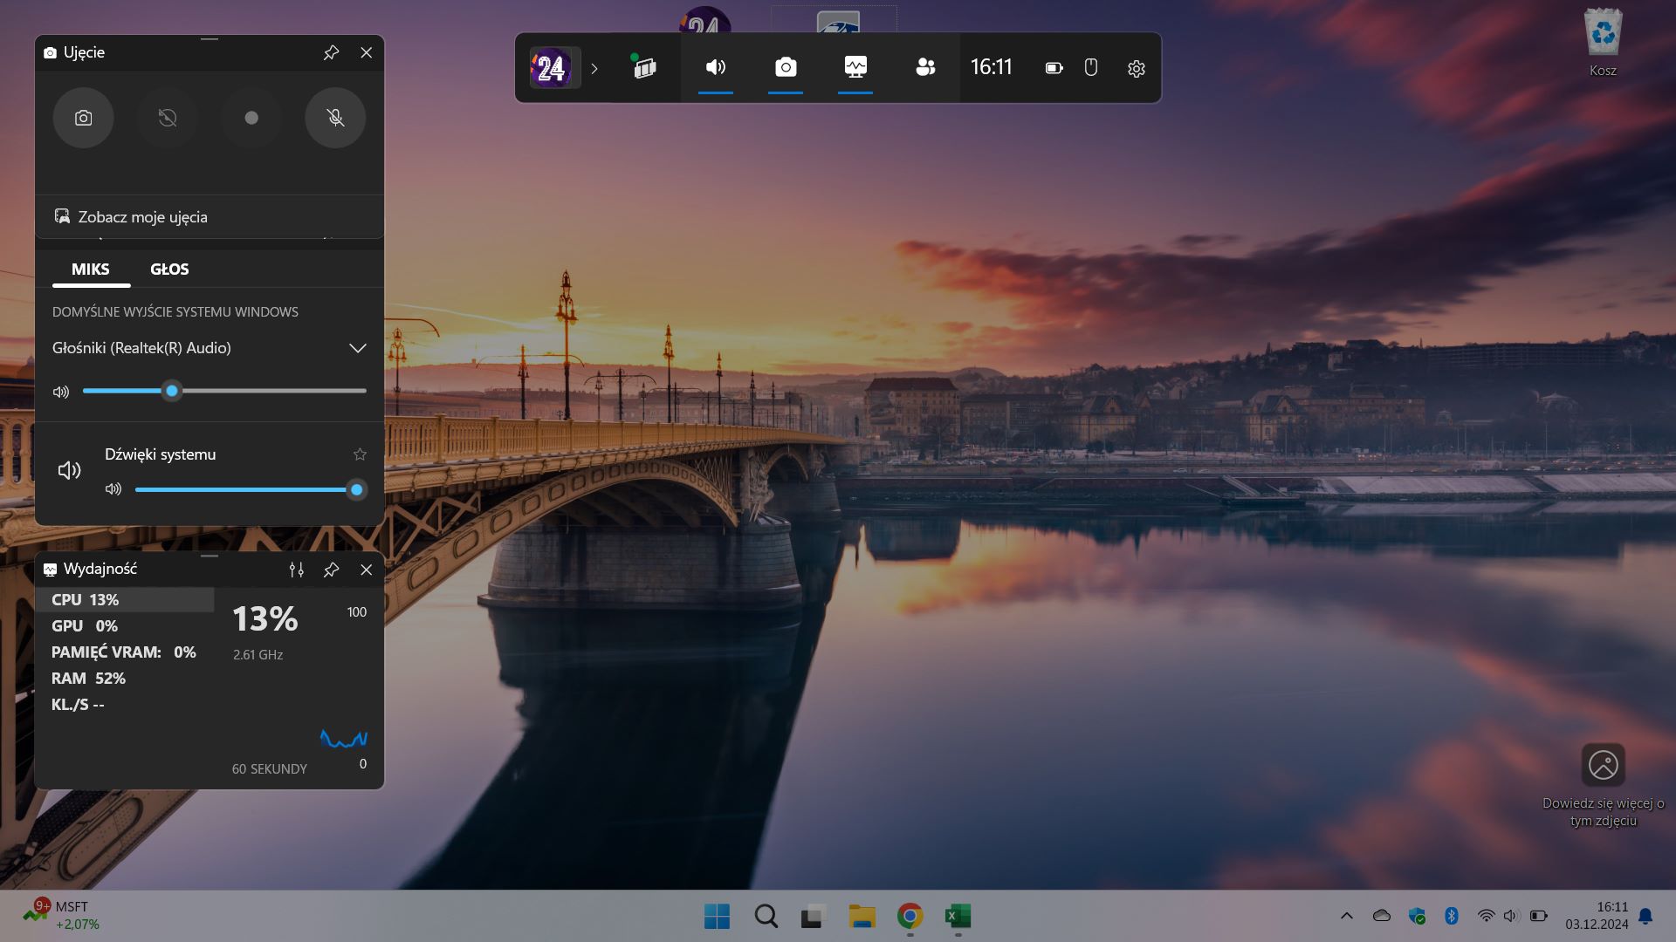Toggle Capture widget in Game Bar

[x=786, y=67]
